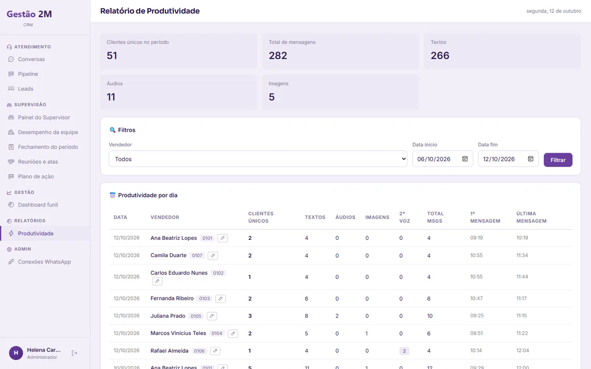The image size is (591, 369).
Task: Open Leads in the sidebar
Action: 45,89
